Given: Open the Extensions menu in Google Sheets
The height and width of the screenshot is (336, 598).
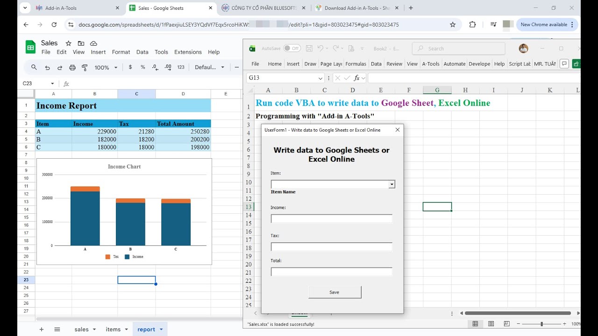Looking at the screenshot, I should tap(188, 52).
